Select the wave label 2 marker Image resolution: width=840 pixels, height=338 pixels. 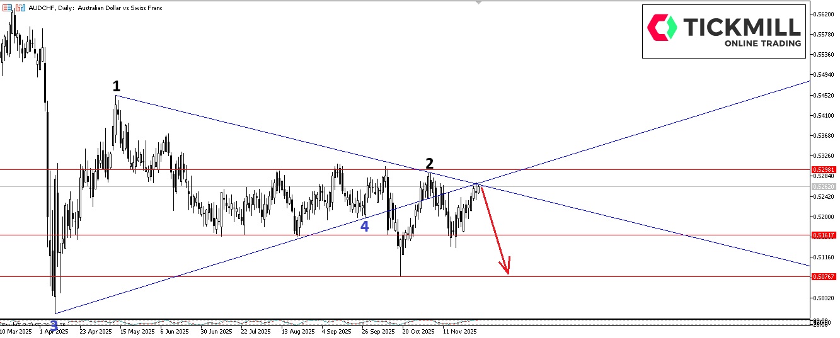click(x=429, y=164)
